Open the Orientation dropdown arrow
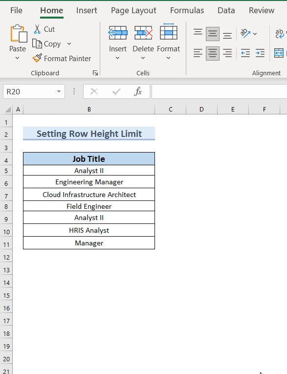Screen dimensions: 287x374 coord(255,34)
